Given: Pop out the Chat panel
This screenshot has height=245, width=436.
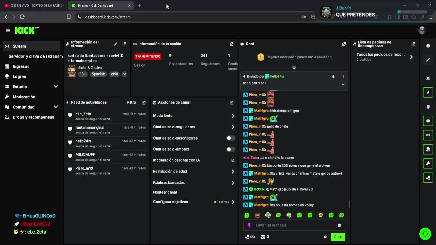Looking at the screenshot, I should 344,44.
